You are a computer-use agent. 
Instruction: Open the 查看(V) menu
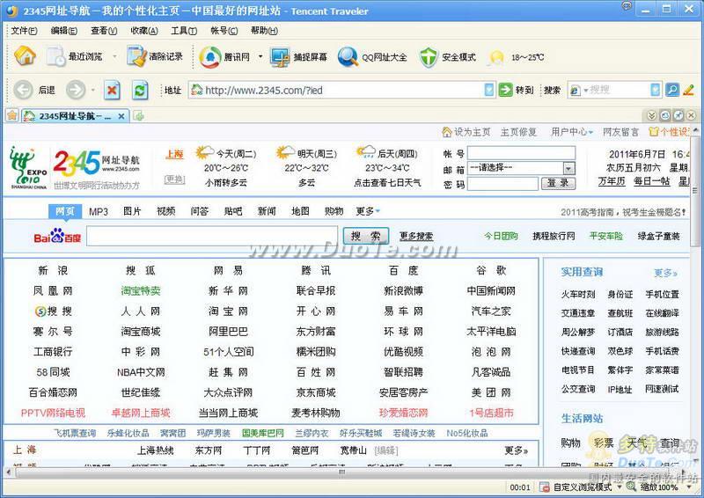point(104,31)
